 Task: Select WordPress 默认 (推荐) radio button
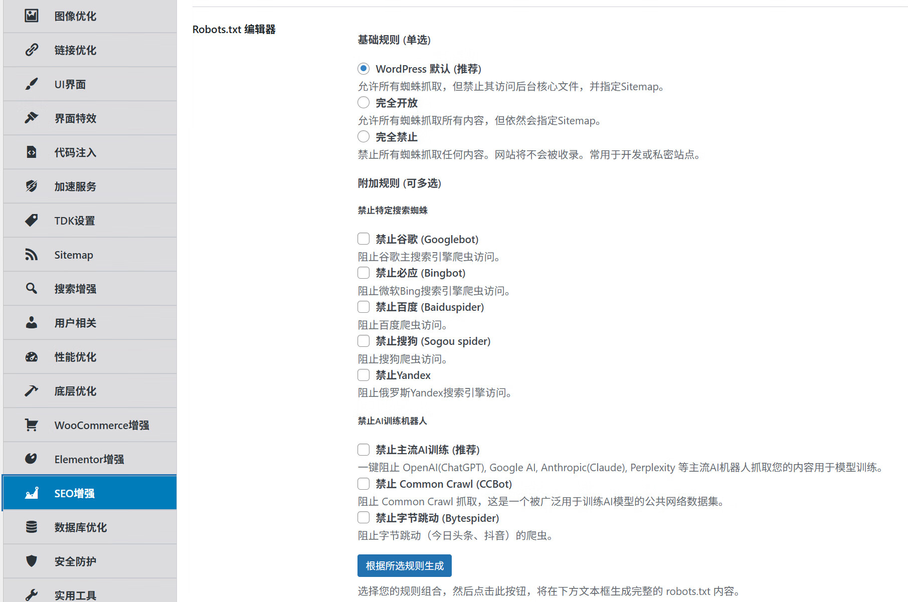[364, 69]
